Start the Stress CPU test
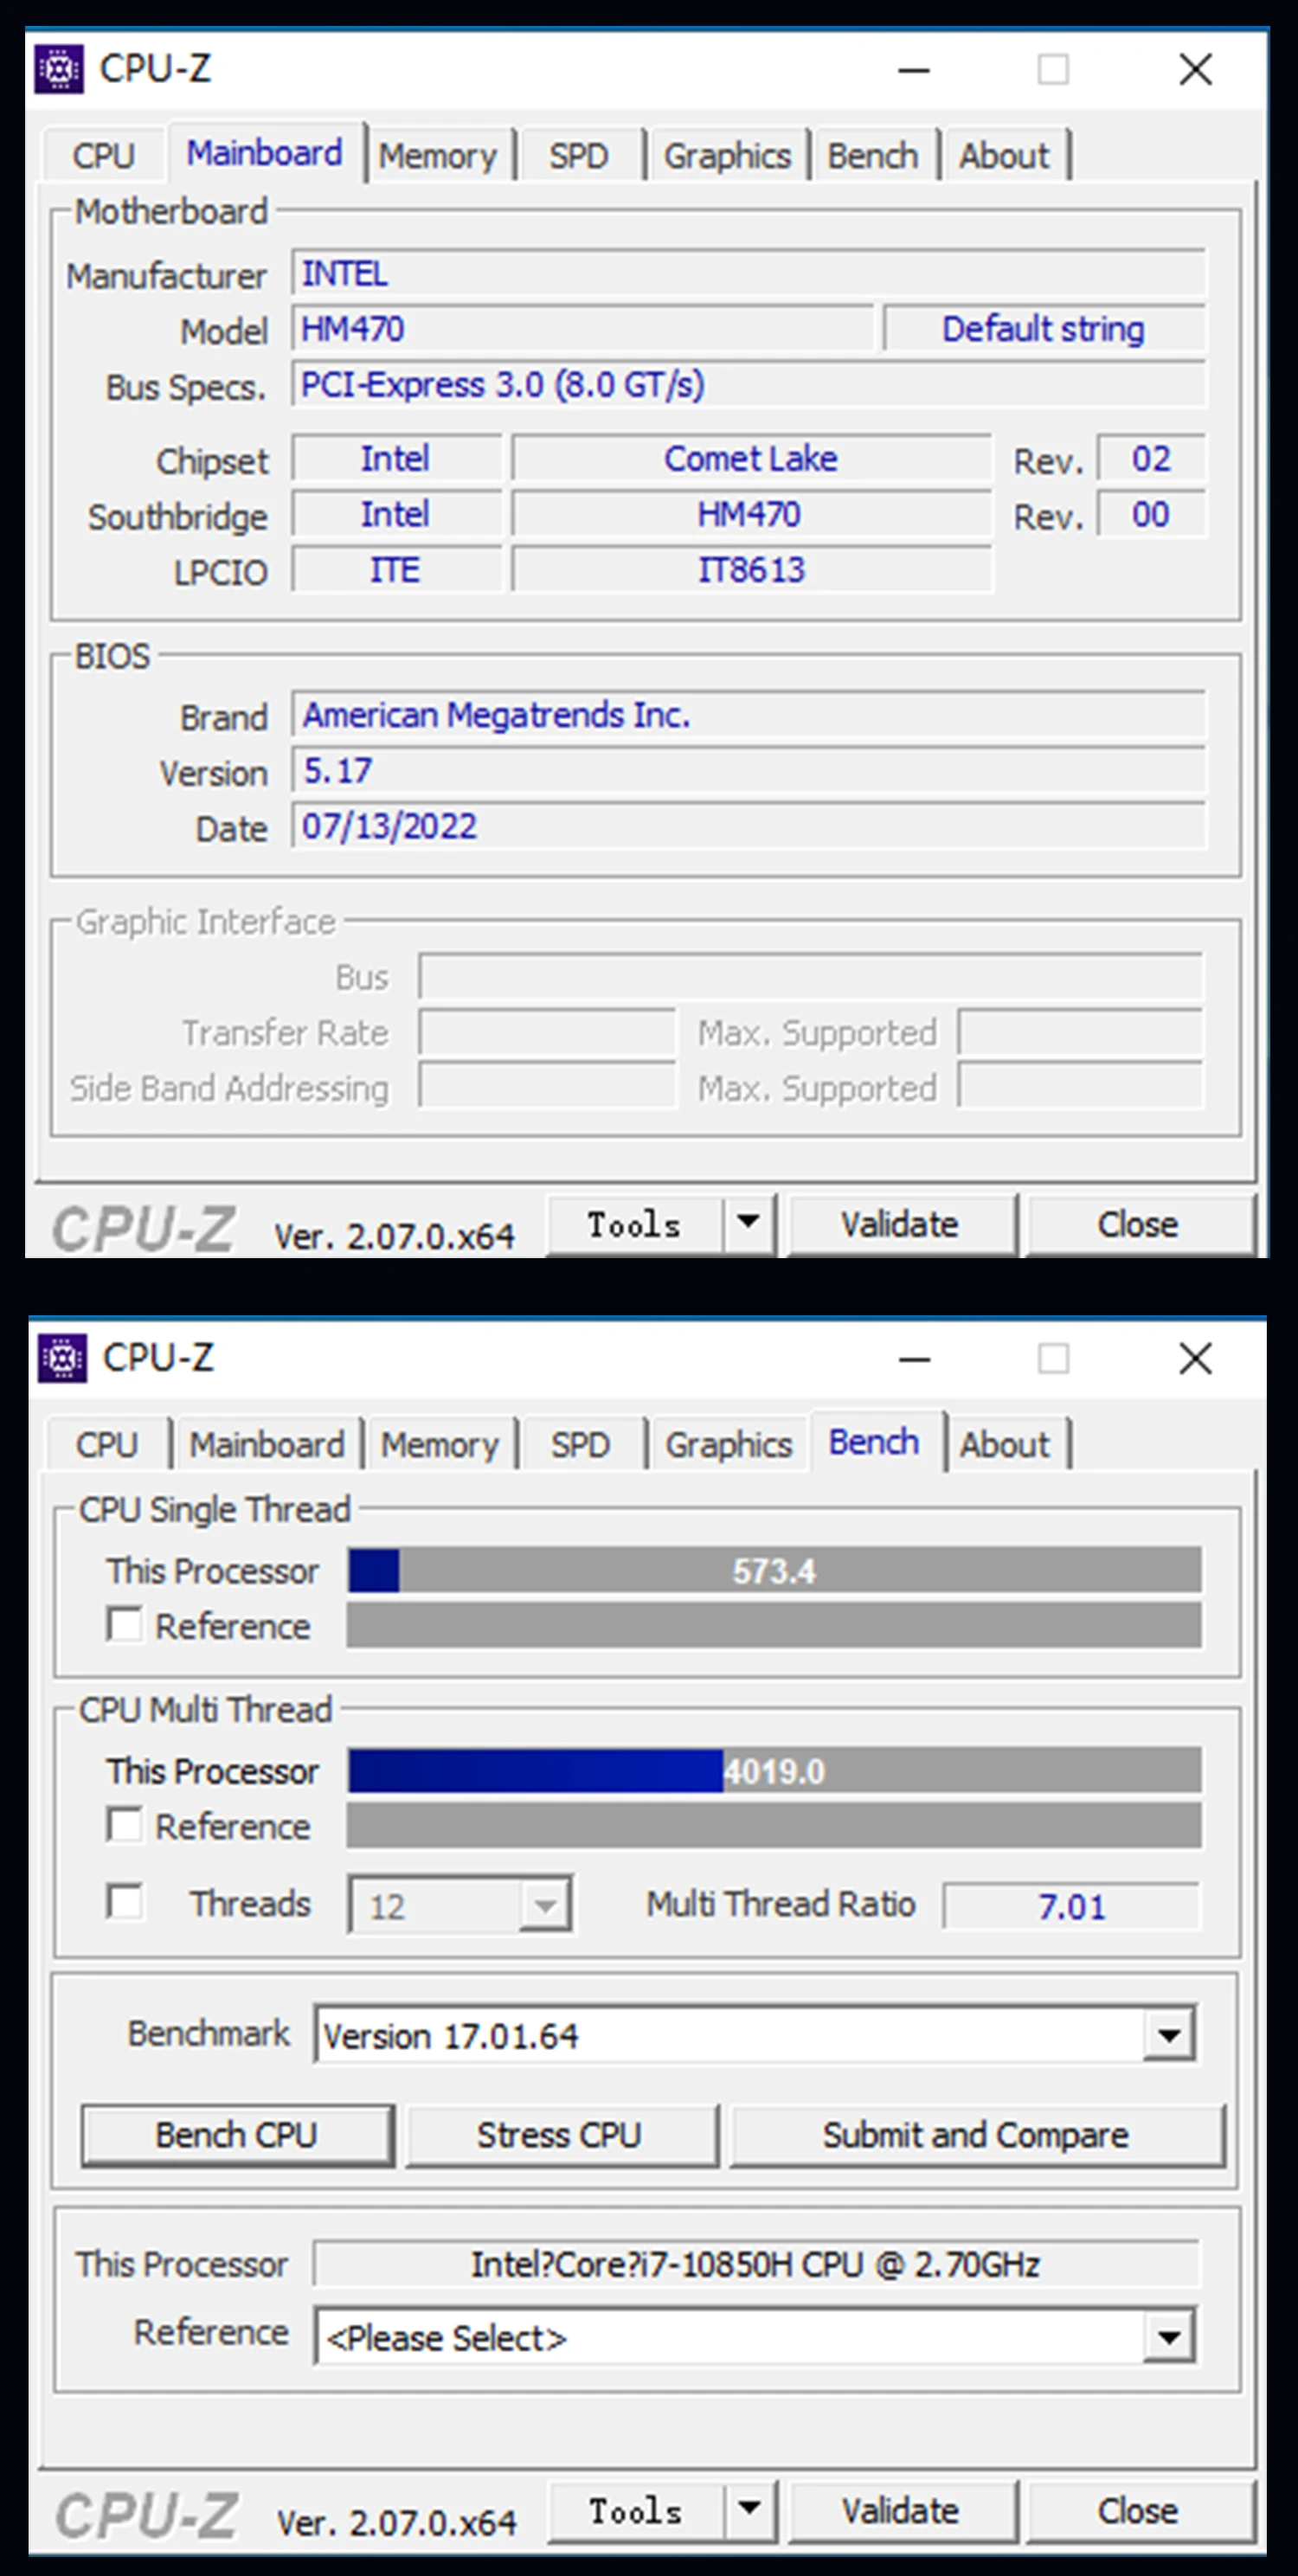1298x2576 pixels. tap(560, 2135)
